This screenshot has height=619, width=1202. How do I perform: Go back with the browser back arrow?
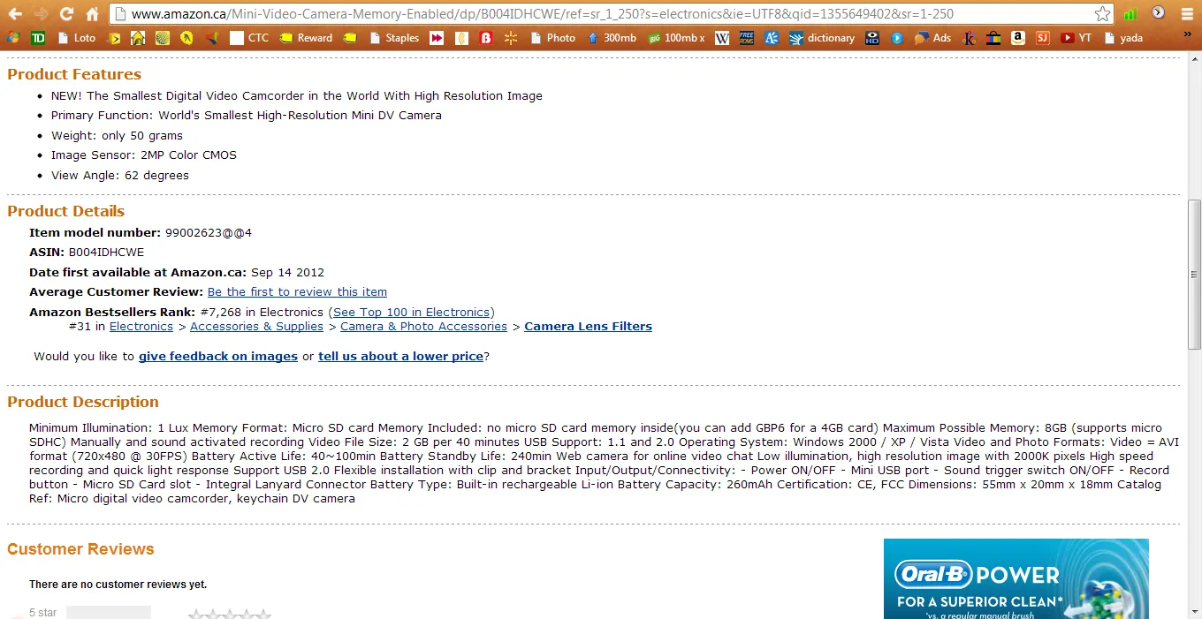(x=15, y=14)
